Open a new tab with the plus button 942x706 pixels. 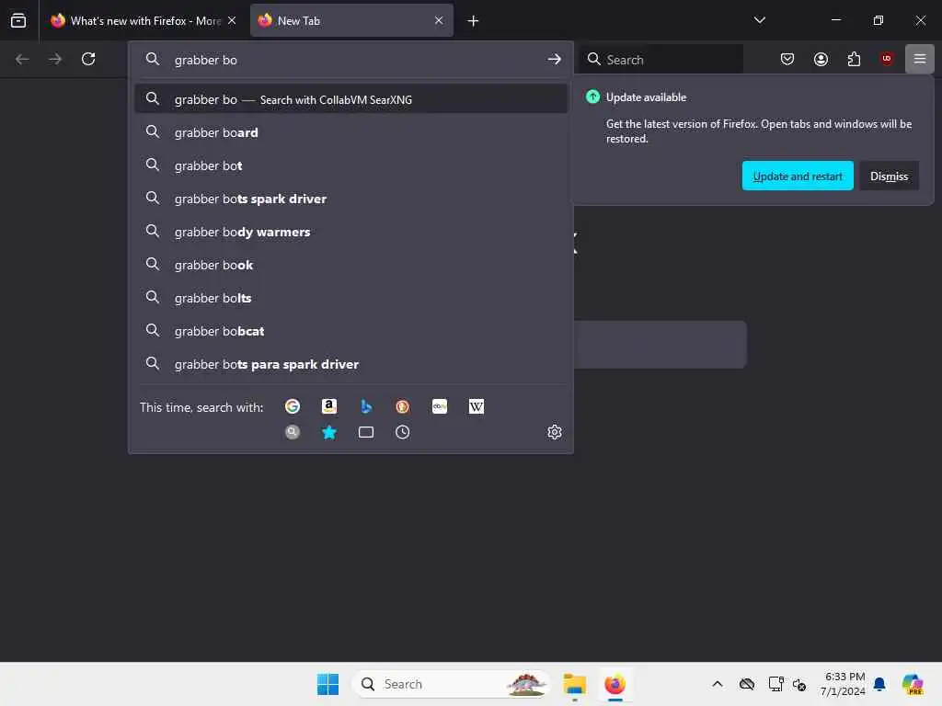[473, 21]
